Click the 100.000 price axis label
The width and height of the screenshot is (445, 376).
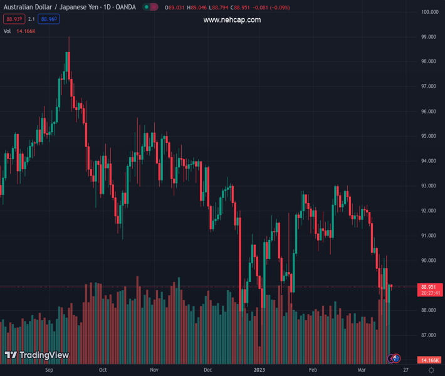point(430,12)
